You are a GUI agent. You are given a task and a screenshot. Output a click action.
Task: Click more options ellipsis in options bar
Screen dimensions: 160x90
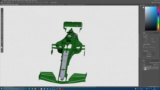click(x=43, y=3)
